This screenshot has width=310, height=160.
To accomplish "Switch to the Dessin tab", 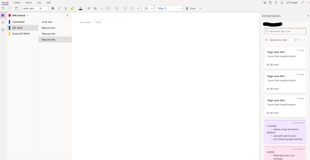I will point(29,3).
